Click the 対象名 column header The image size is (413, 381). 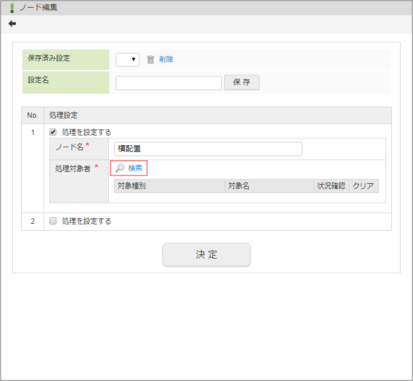269,186
